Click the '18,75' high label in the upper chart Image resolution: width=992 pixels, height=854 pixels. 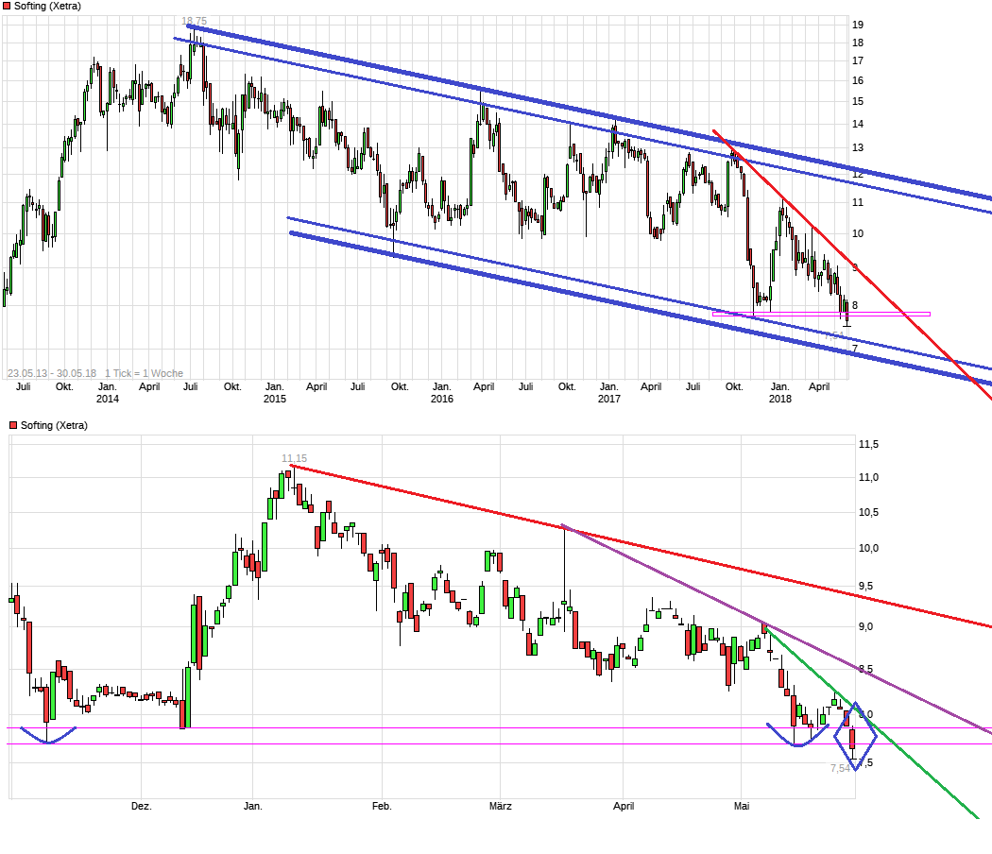pyautogui.click(x=195, y=22)
